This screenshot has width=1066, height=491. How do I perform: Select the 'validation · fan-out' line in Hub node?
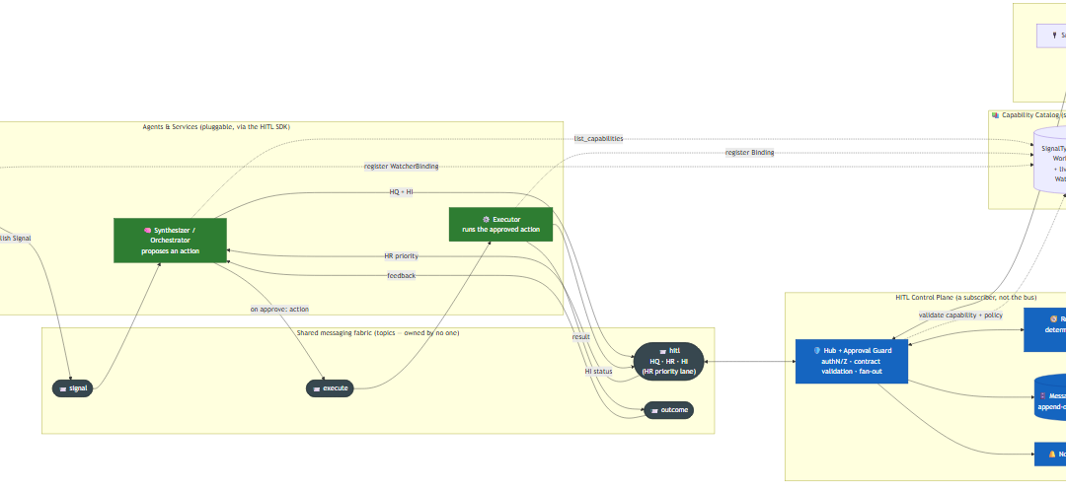[x=852, y=372]
